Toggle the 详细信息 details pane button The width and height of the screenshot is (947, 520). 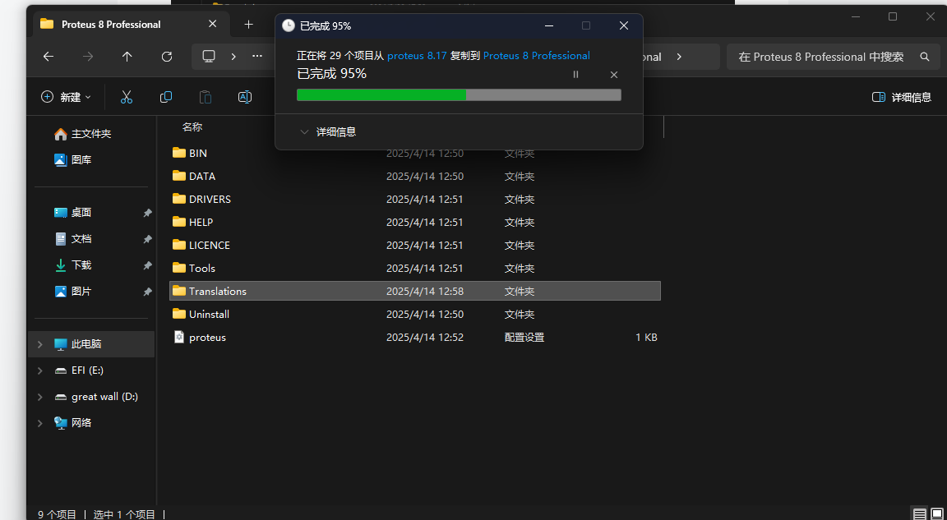[902, 96]
